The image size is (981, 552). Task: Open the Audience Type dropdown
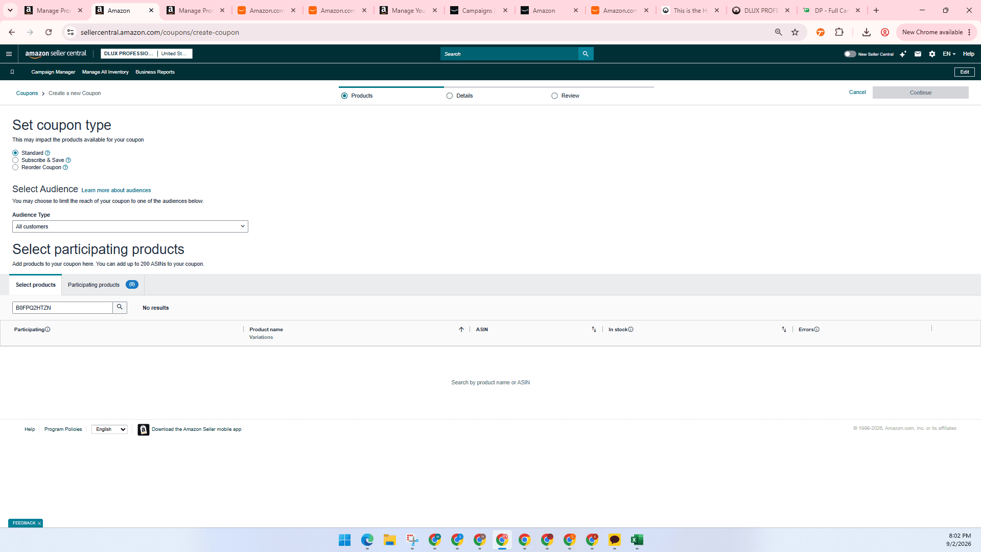pyautogui.click(x=130, y=226)
